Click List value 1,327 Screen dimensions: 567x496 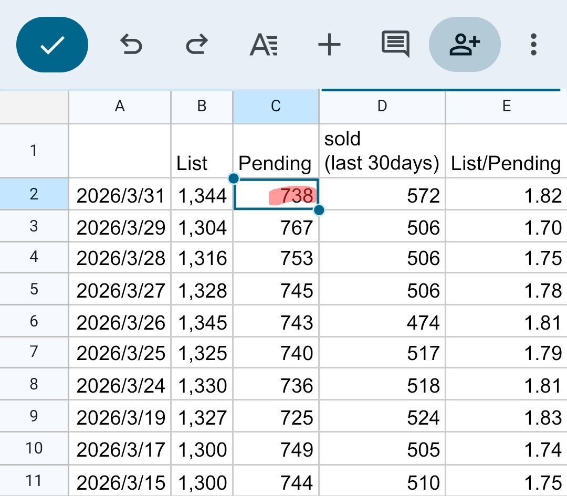202,416
